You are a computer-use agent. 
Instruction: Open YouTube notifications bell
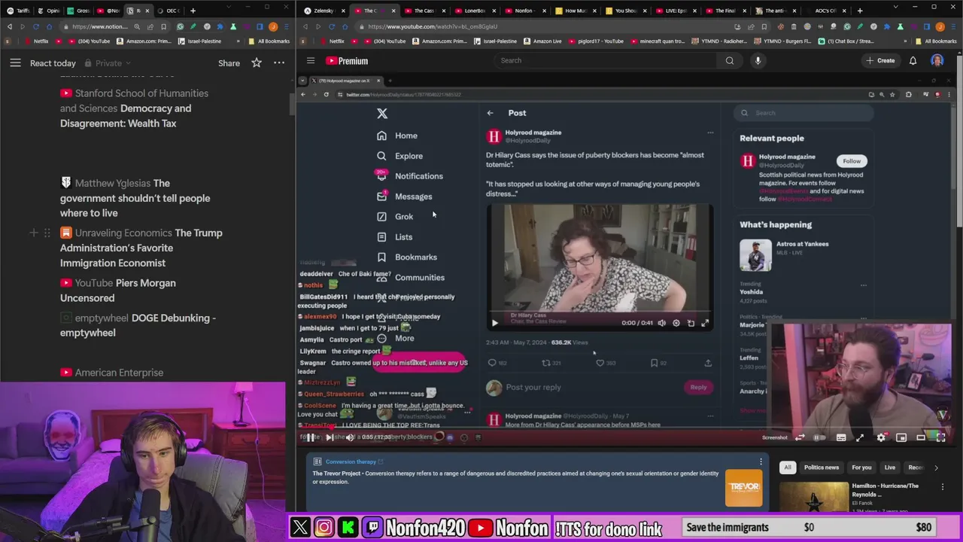click(913, 61)
